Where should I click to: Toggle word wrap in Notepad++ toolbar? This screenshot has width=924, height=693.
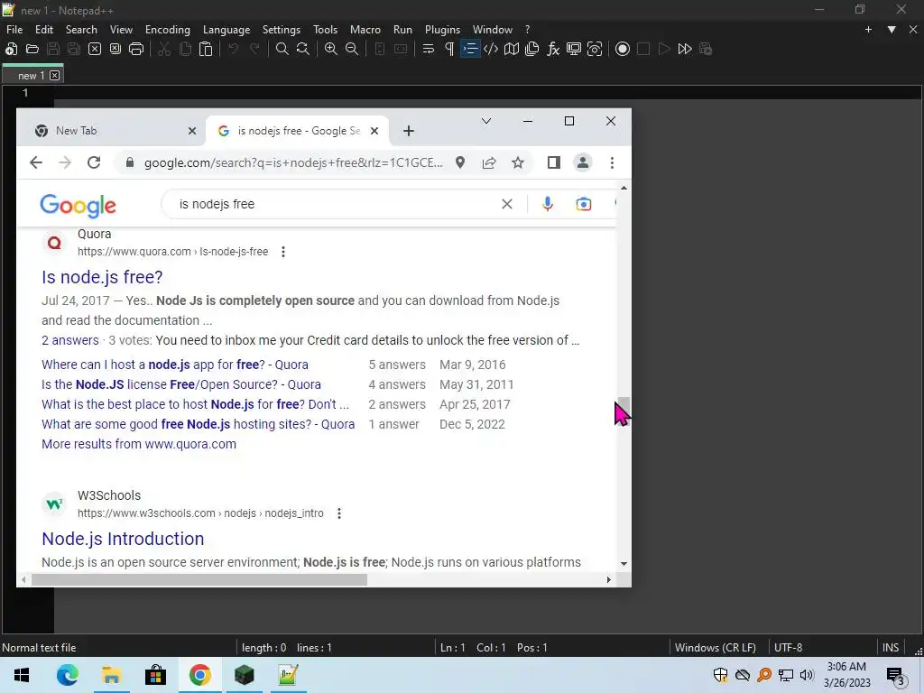429,49
